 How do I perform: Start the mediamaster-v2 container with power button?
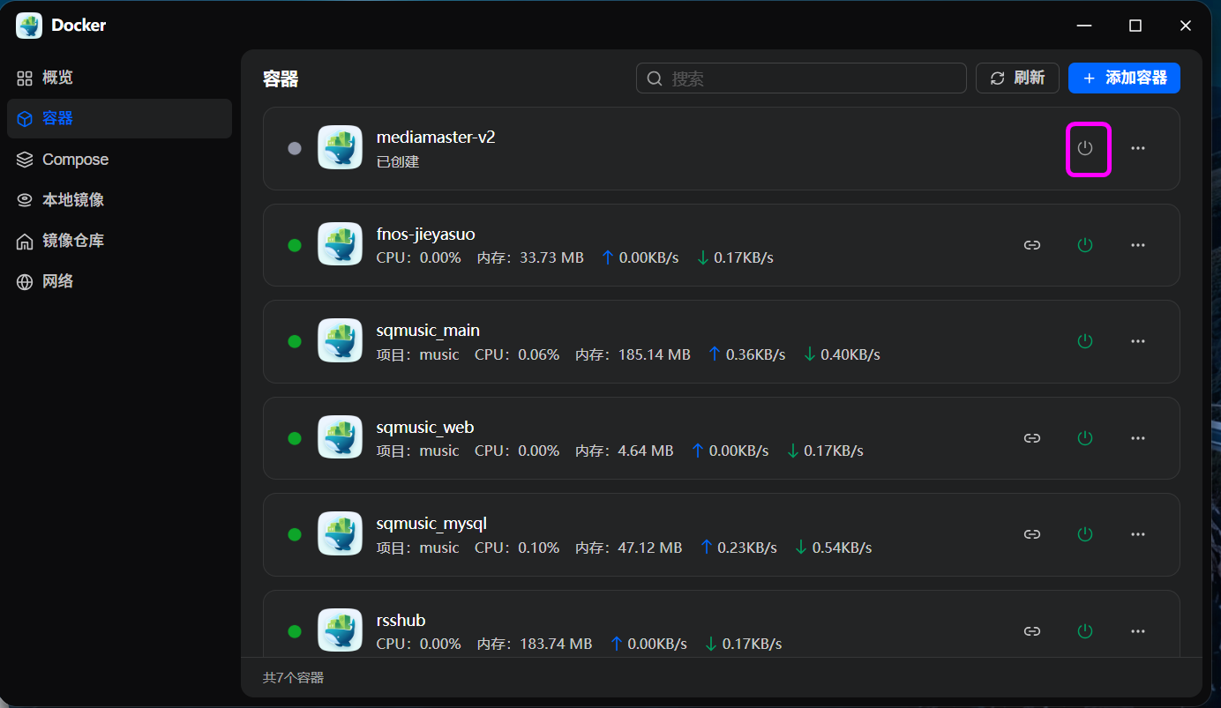pos(1085,148)
